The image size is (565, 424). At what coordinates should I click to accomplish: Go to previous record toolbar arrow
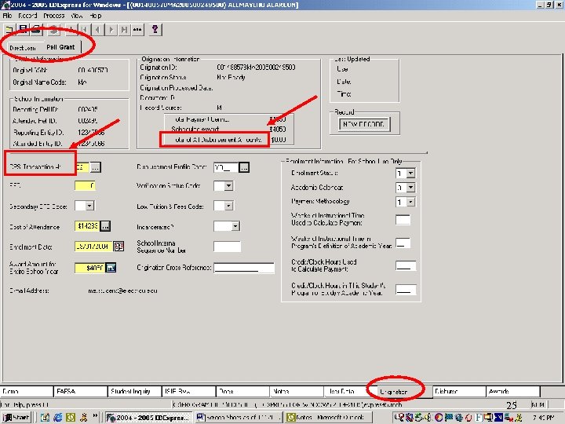pos(97,30)
